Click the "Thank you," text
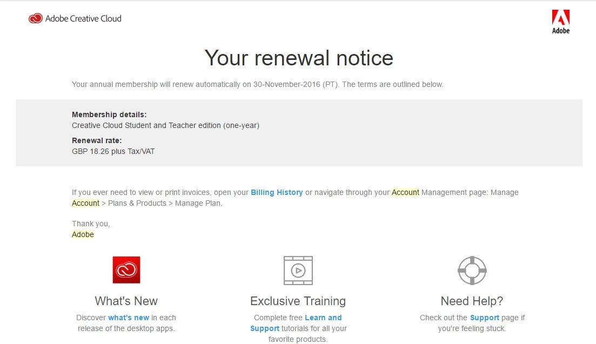The width and height of the screenshot is (596, 344). [91, 224]
